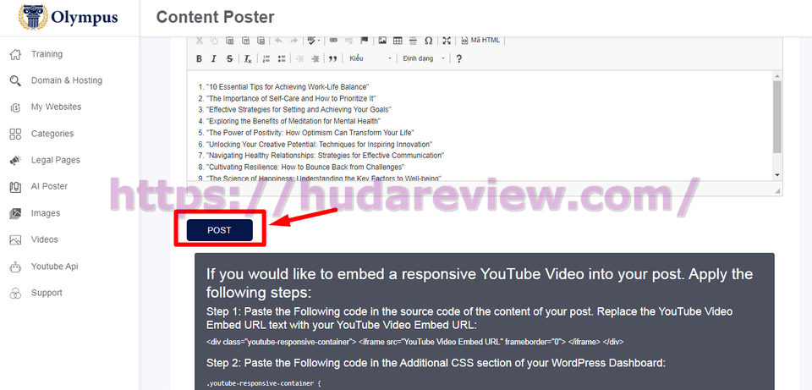812x390 pixels.
Task: Insert a numbered list
Action: (x=266, y=58)
